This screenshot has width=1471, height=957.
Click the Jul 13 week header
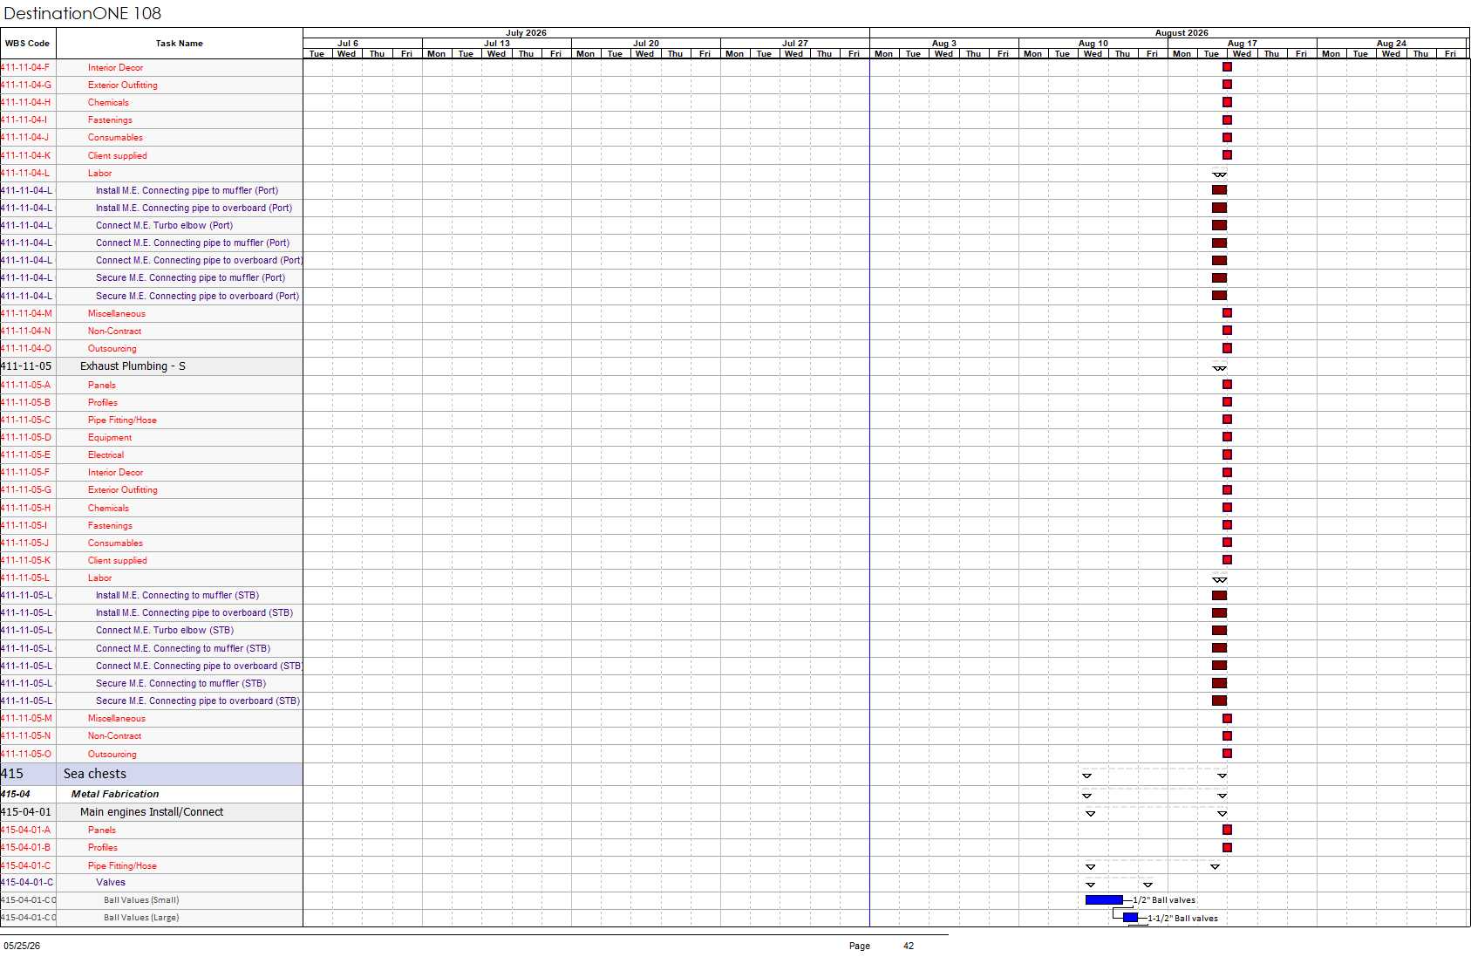[x=497, y=43]
